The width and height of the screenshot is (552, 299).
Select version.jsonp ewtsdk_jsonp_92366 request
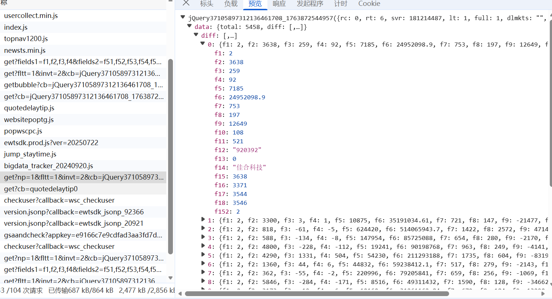[x=83, y=212]
